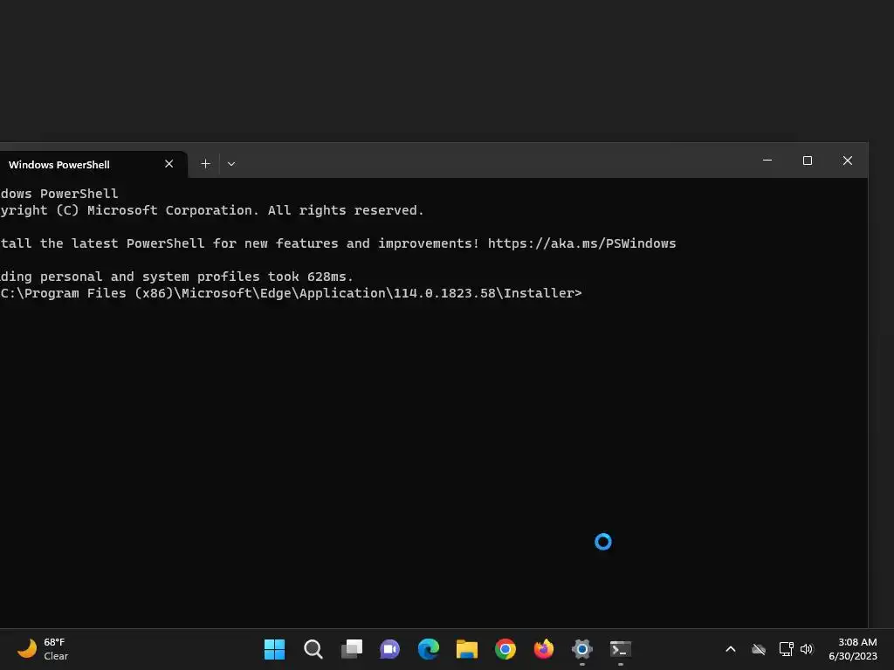Click the cloud sync tray icon
Viewport: 894px width, 670px height.
(759, 649)
